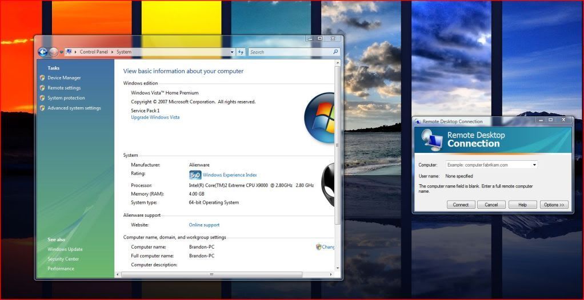Click inside the Control Panel Search box
The image size is (584, 300).
point(290,52)
